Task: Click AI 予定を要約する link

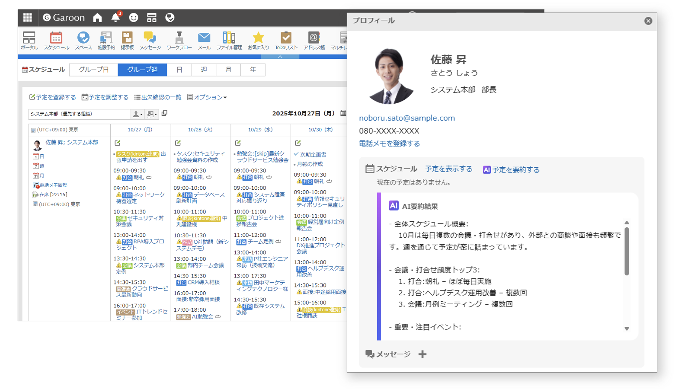Action: click(511, 169)
